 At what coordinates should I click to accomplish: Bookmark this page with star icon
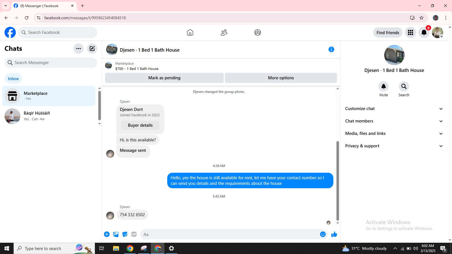[x=421, y=18]
